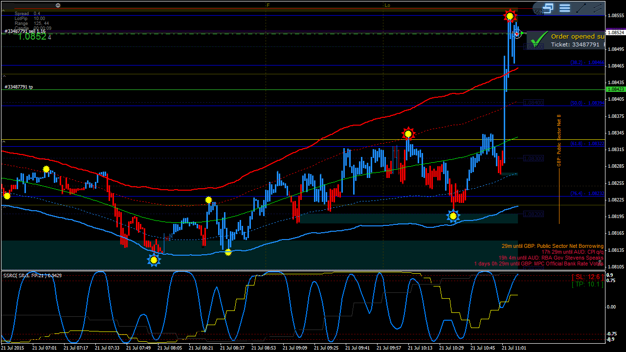Click the 0.00 level on oscillator scale
The height and width of the screenshot is (352, 626).
[611, 307]
